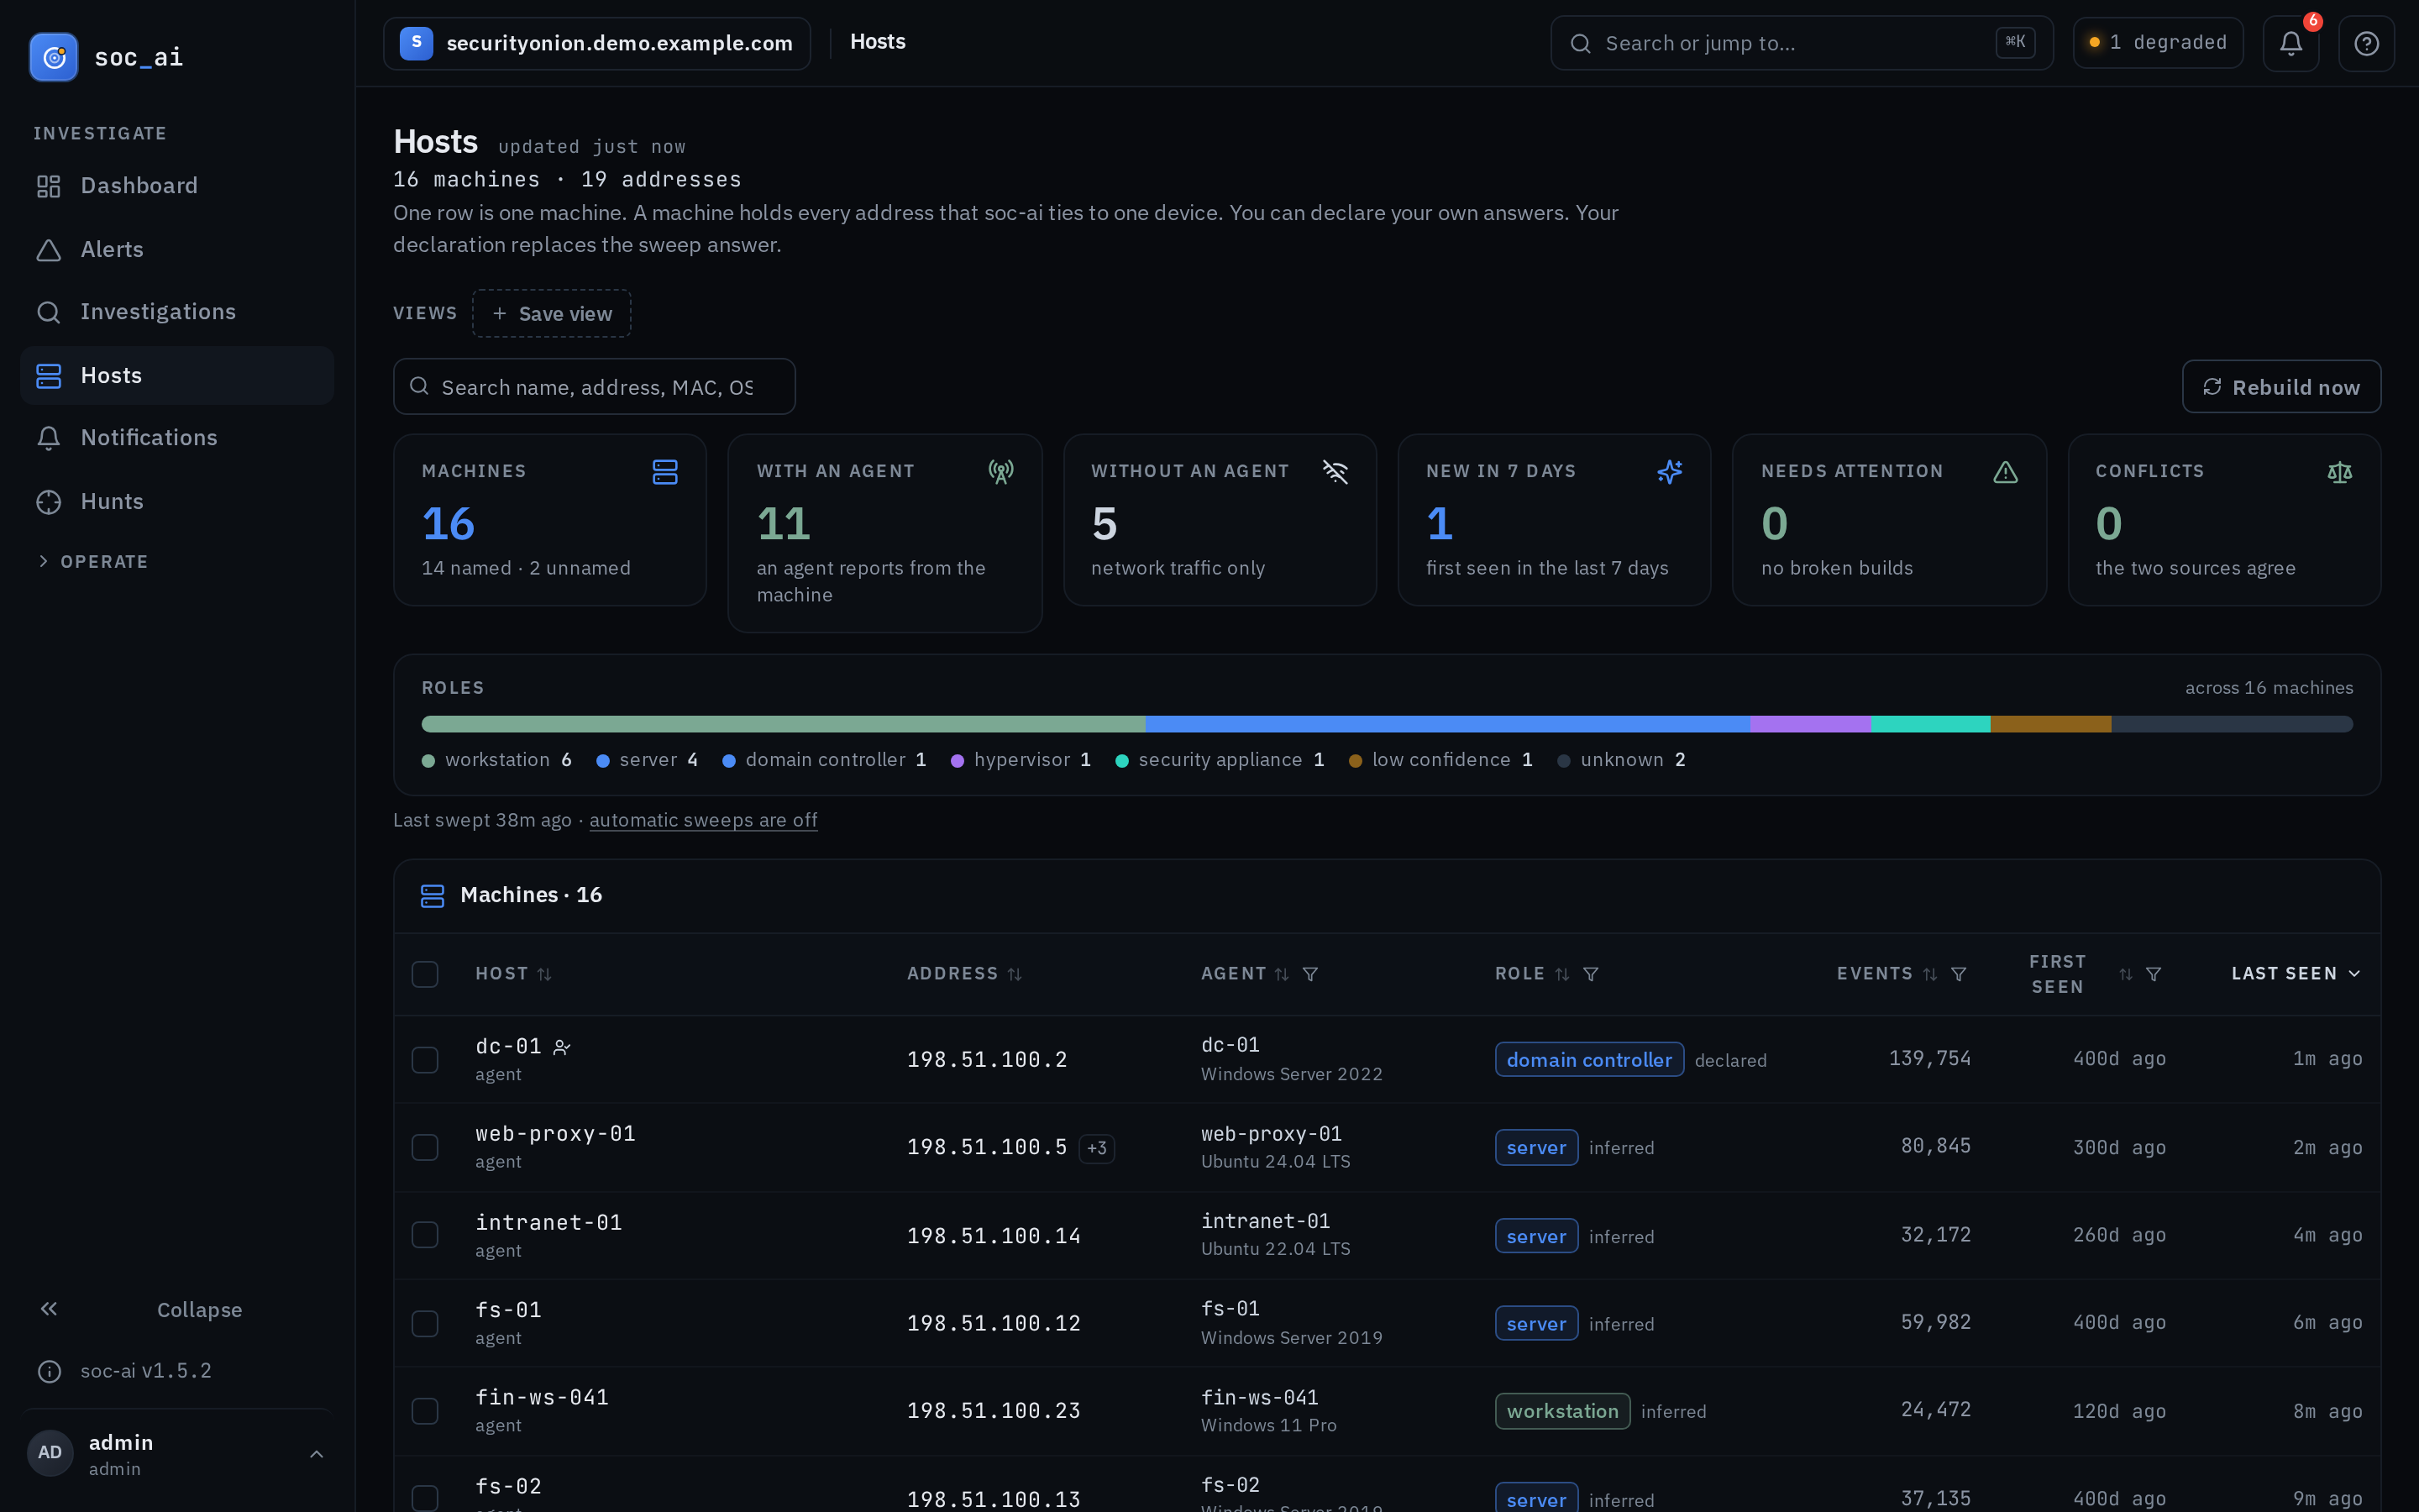
Task: Open the Last Seen sort dropdown
Action: [2296, 974]
